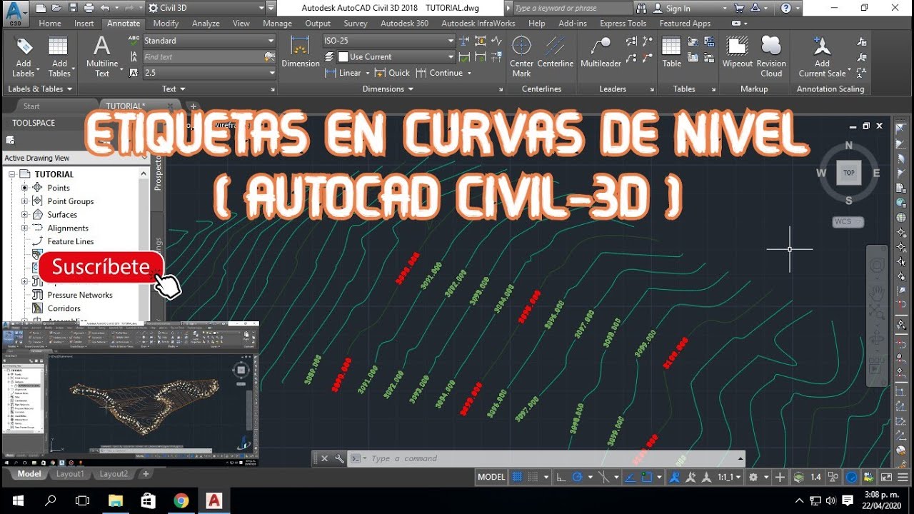This screenshot has height=514, width=914.
Task: Toggle Polar Tracking in status bar
Action: tap(578, 477)
